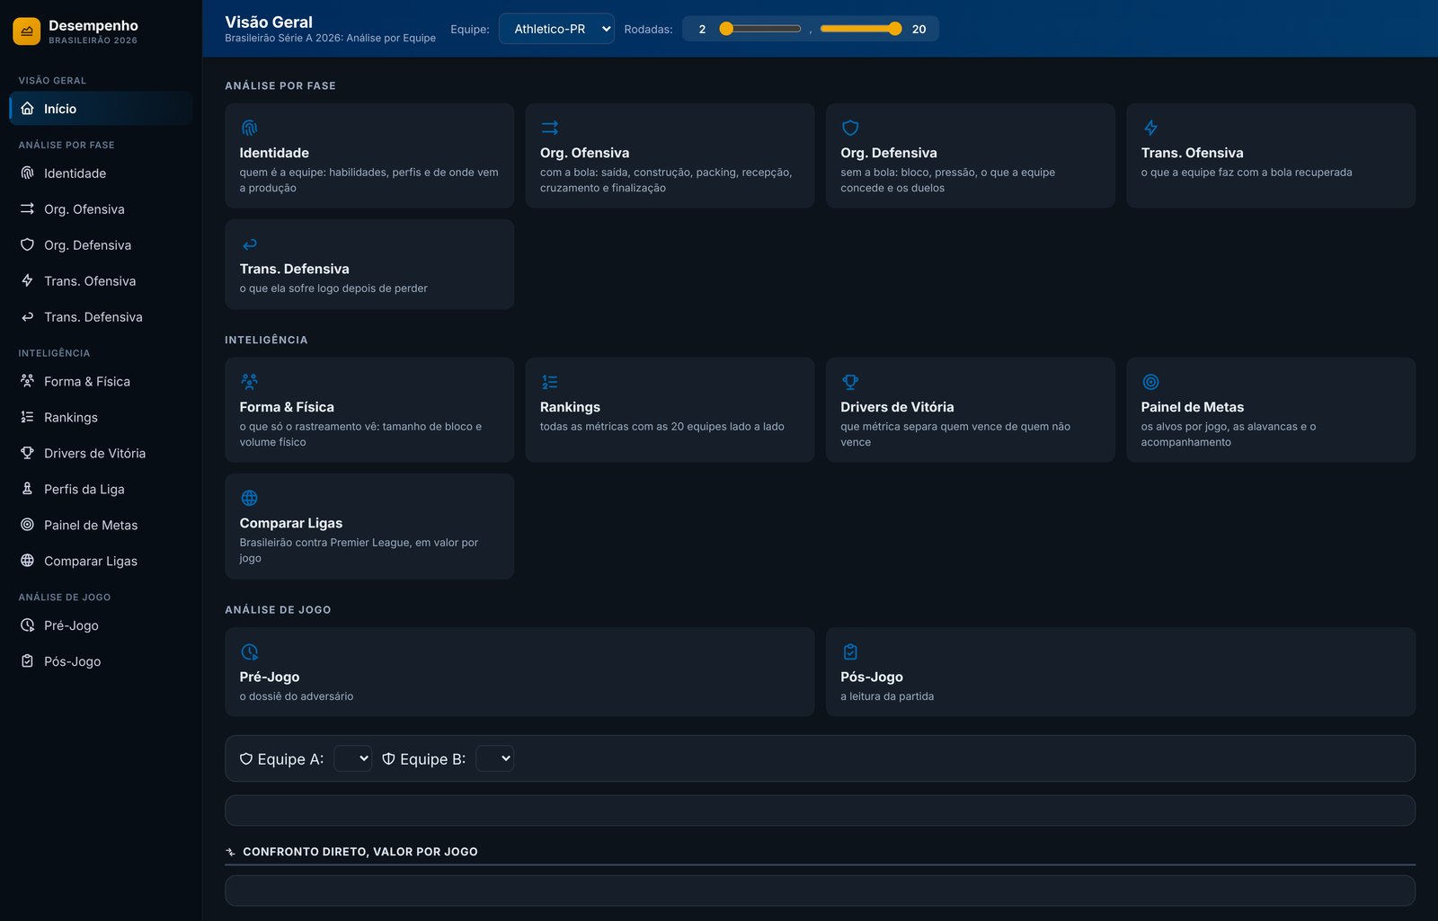The height and width of the screenshot is (921, 1438).
Task: Click the target icon on Painel de Metas card
Action: pyautogui.click(x=1150, y=382)
